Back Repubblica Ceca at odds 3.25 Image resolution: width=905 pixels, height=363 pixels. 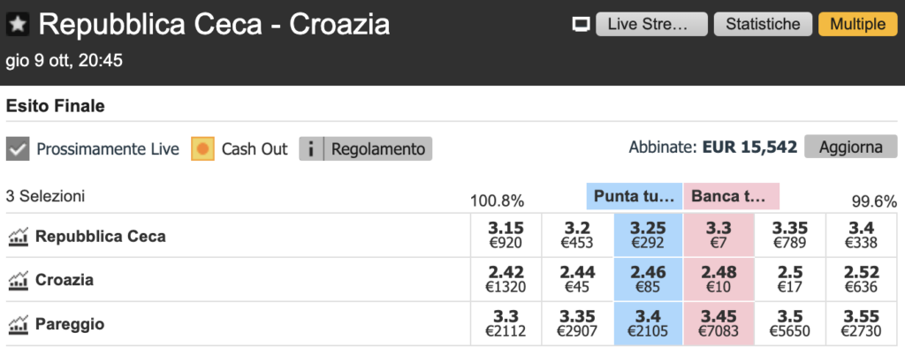coord(648,236)
